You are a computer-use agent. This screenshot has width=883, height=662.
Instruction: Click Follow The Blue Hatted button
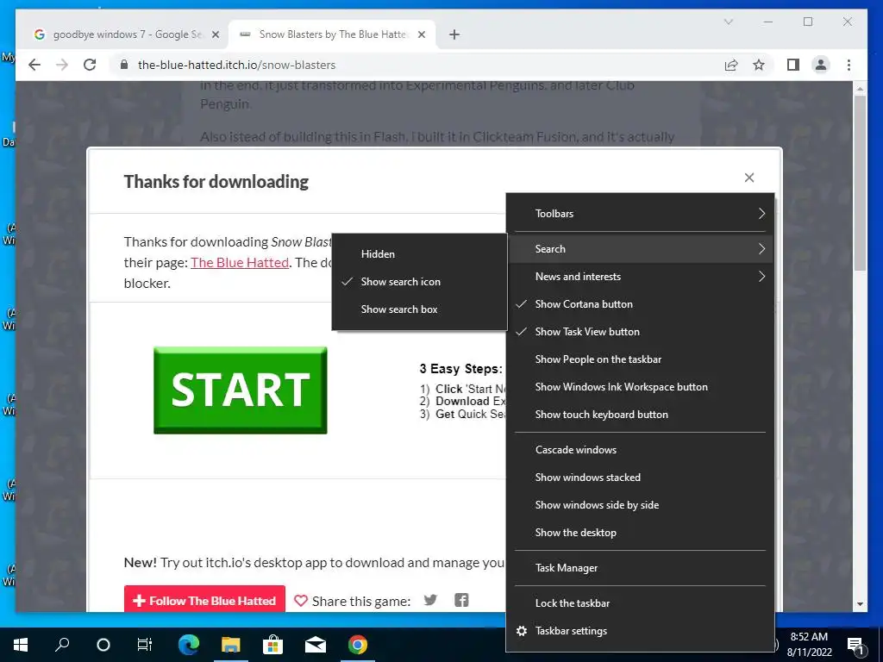[204, 601]
